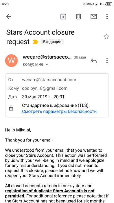
Task: Archive this email with the archive icon
Action: point(63,17)
